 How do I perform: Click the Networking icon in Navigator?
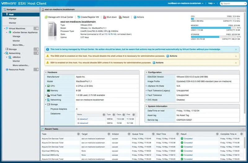(x=7, y=53)
